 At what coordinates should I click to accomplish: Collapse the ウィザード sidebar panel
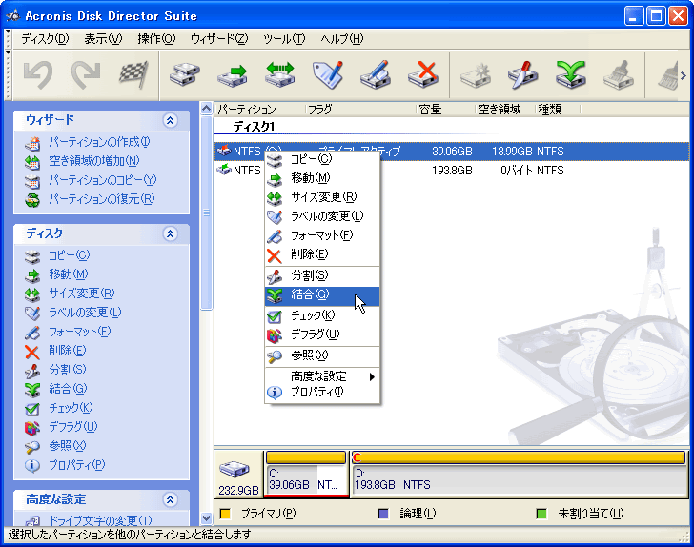click(x=170, y=120)
